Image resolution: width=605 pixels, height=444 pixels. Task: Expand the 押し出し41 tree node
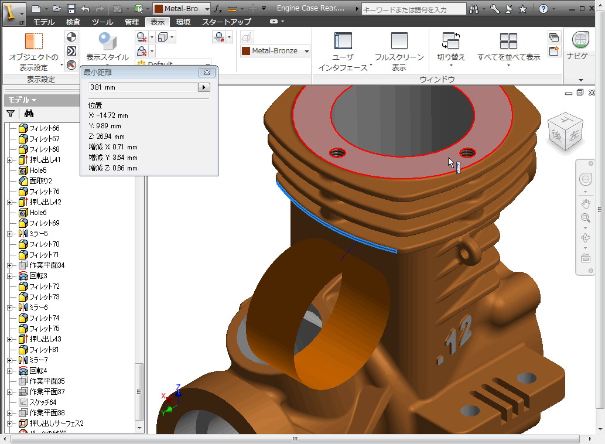[9, 160]
